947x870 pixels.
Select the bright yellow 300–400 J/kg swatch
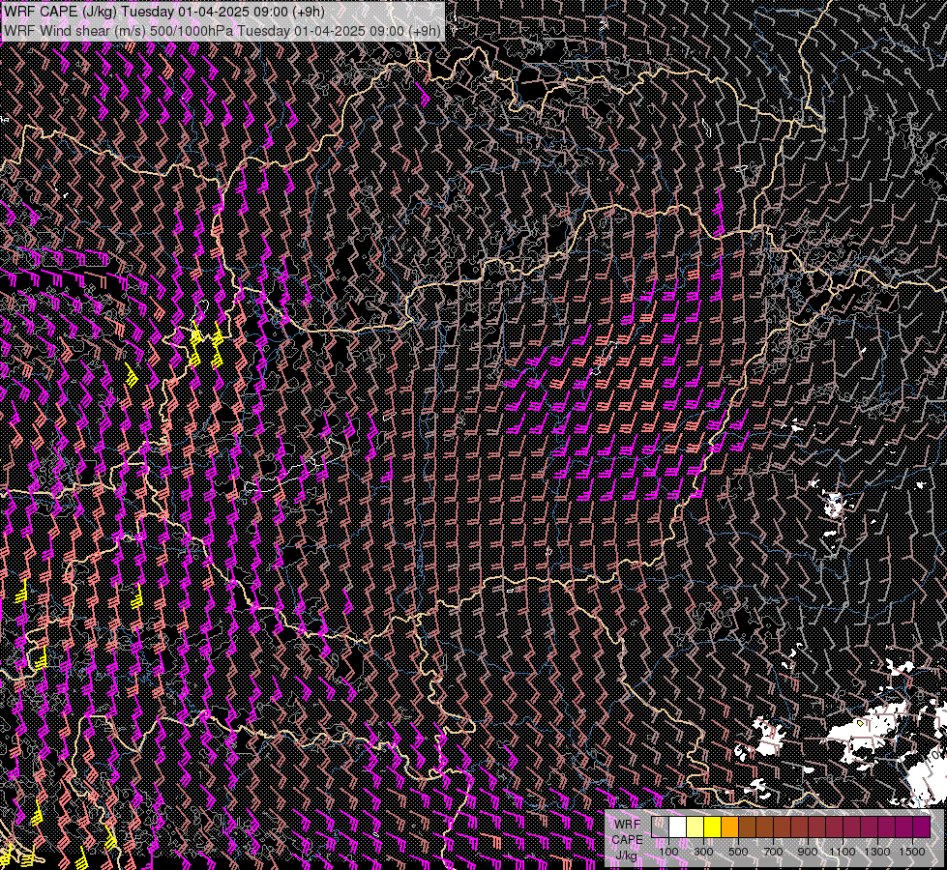[x=713, y=827]
